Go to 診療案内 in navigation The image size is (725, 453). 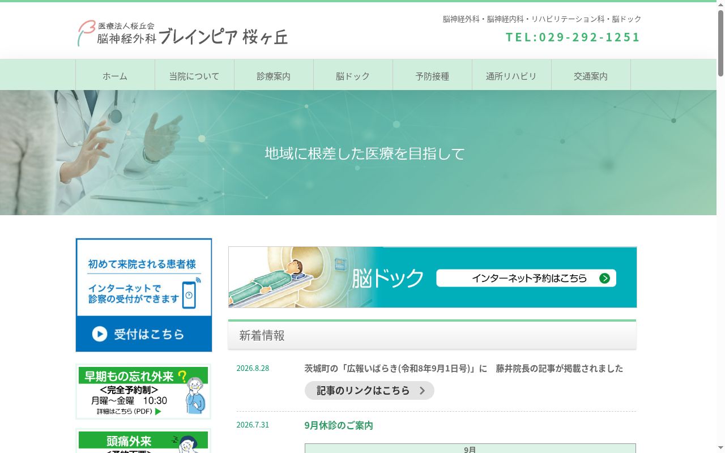coord(274,76)
